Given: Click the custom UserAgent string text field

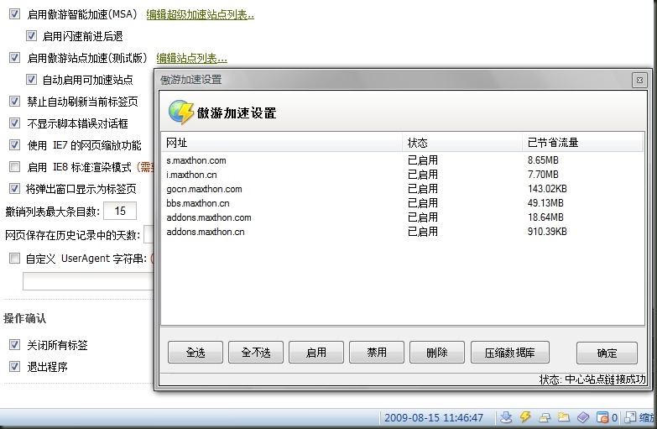Looking at the screenshot, I should [89, 281].
